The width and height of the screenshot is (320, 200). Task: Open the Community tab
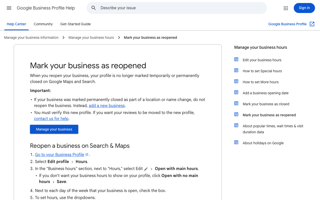pos(43,24)
